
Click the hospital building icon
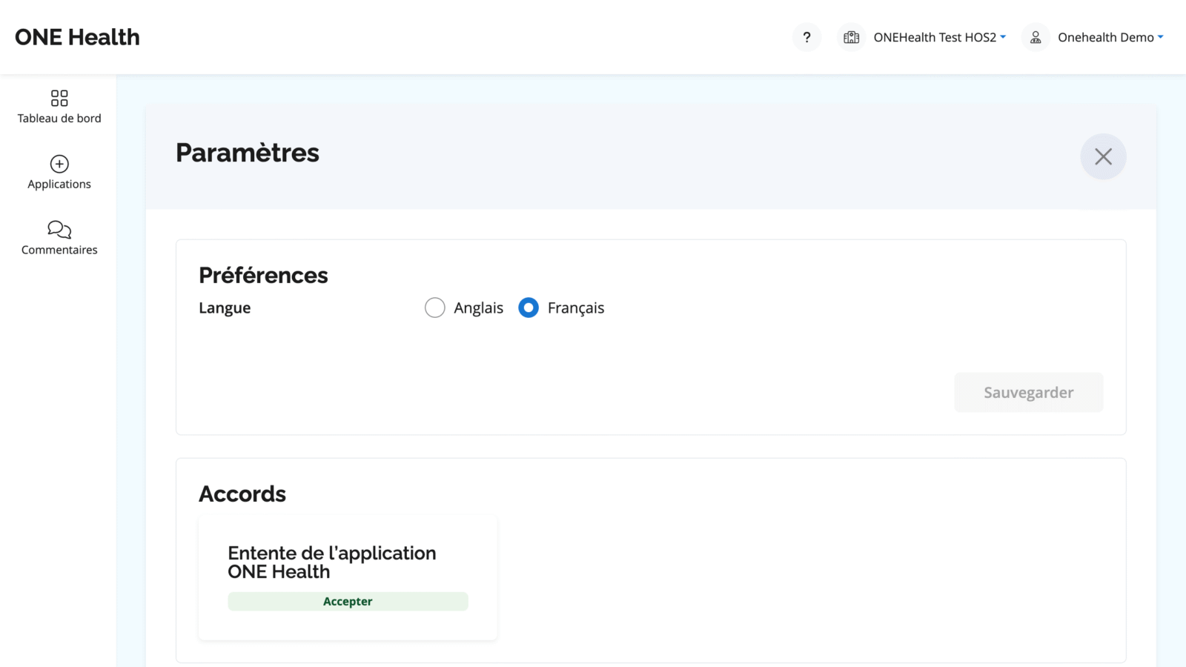tap(851, 37)
